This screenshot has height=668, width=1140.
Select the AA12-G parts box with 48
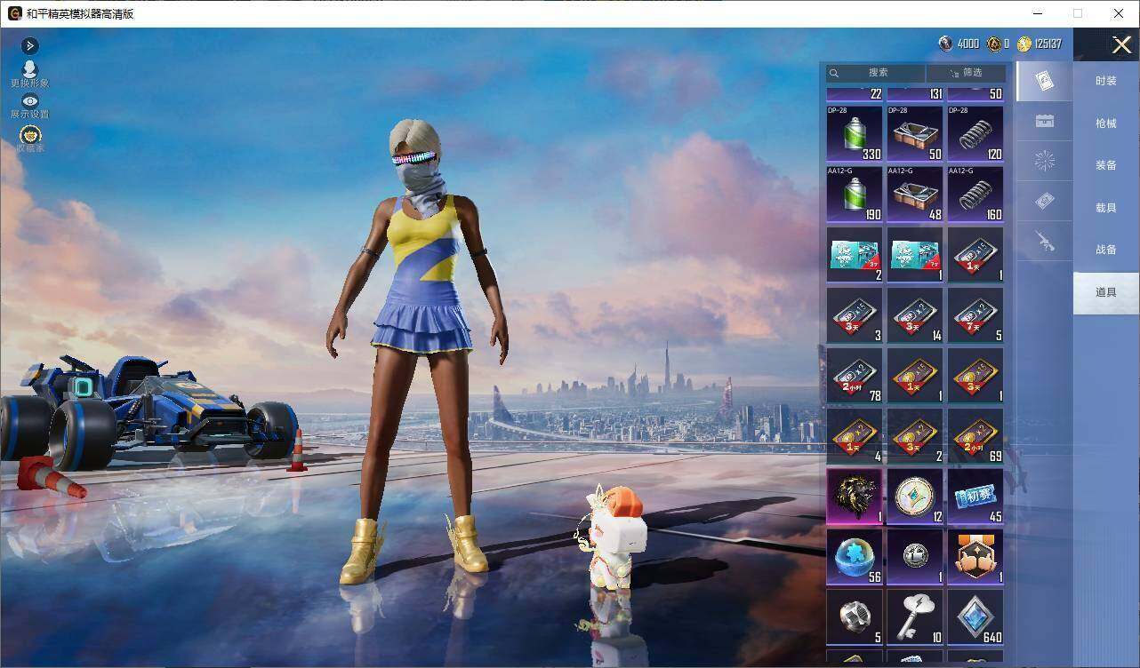[x=915, y=194]
